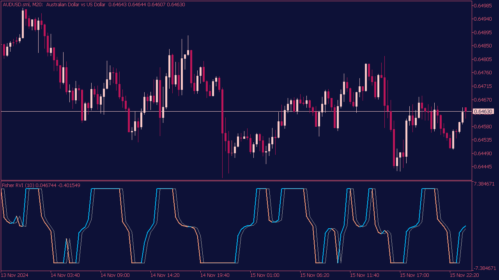
Task: Click the price axis label 0.64490
Action: click(482, 154)
